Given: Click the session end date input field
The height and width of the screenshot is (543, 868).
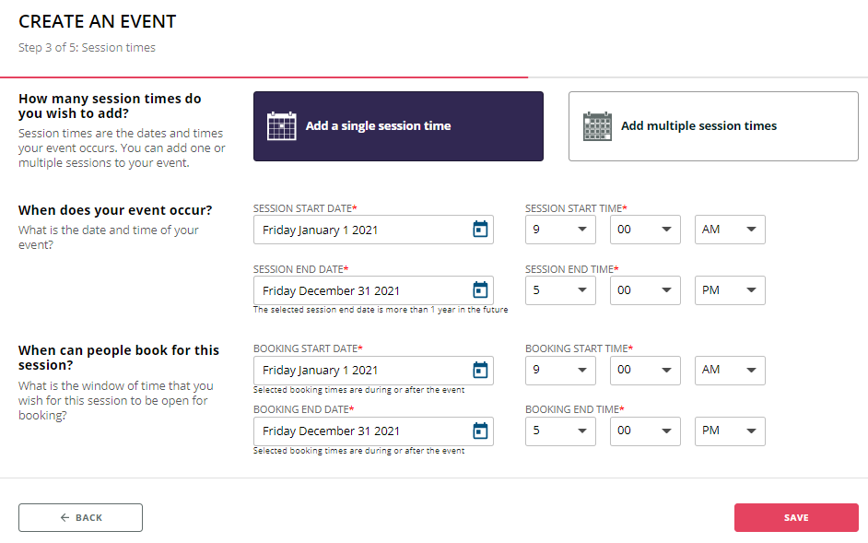Looking at the screenshot, I should pyautogui.click(x=373, y=290).
